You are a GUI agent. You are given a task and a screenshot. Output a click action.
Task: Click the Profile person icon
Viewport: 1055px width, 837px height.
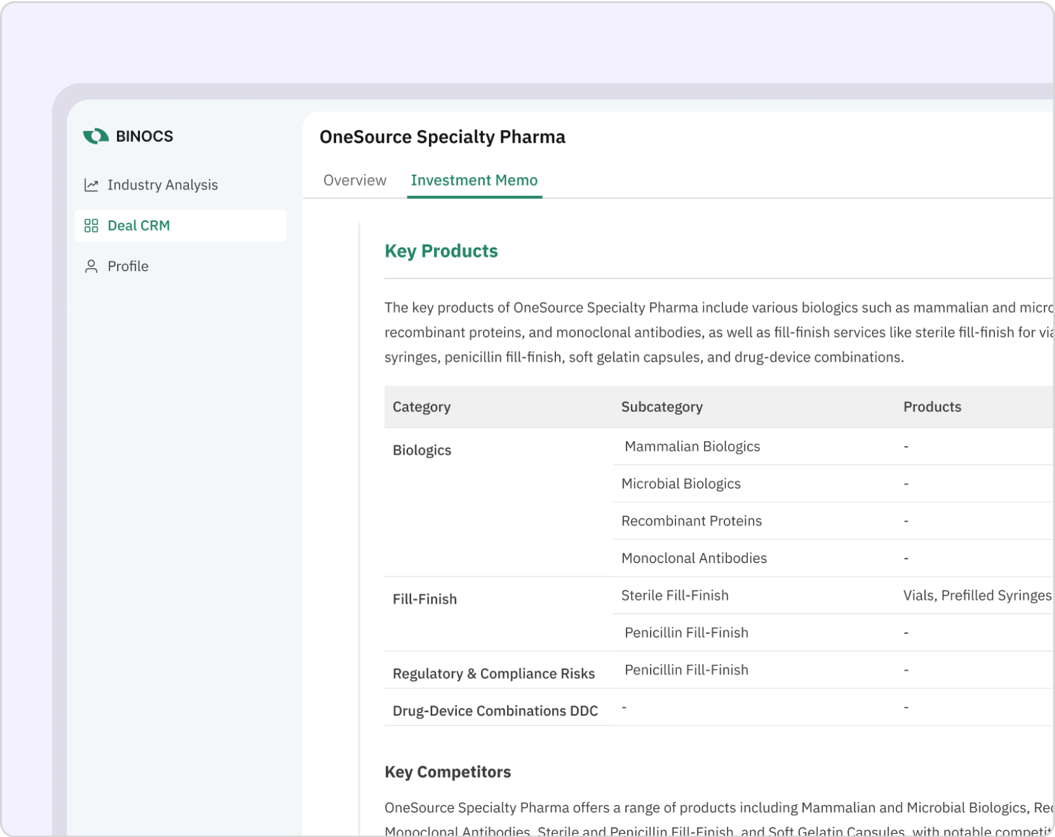coord(91,266)
